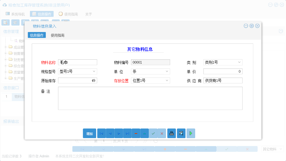Jump to the last record
The height and width of the screenshot is (161, 286).
pyautogui.click(x=127, y=133)
